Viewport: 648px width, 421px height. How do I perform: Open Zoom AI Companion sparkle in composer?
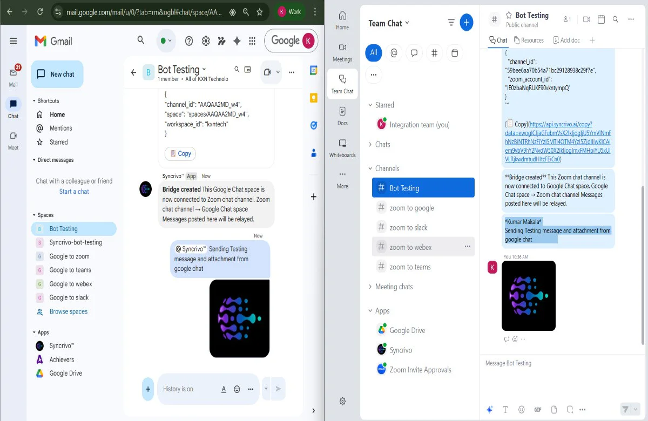point(490,410)
